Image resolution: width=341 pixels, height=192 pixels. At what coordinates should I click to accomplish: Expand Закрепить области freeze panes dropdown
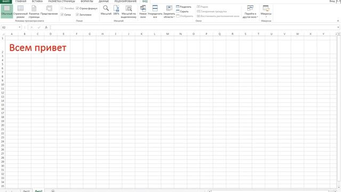tap(169, 15)
